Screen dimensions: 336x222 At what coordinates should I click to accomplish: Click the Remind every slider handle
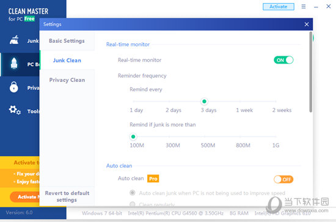tap(204, 102)
